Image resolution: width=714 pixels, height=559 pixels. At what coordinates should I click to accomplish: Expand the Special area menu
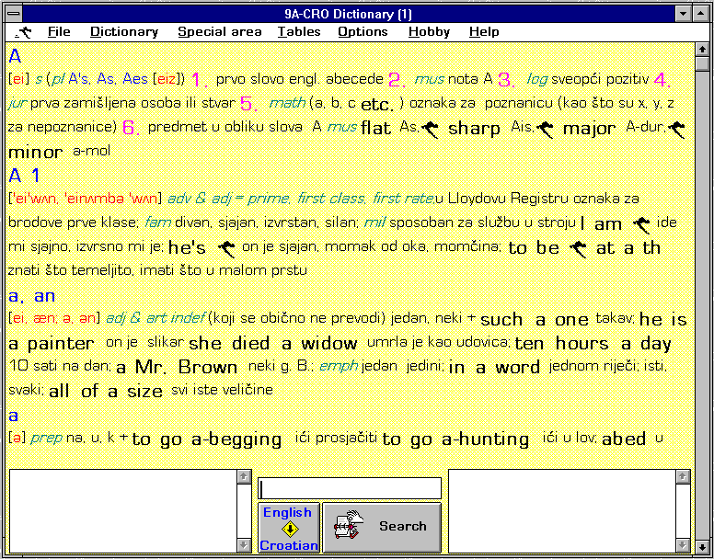click(x=219, y=32)
